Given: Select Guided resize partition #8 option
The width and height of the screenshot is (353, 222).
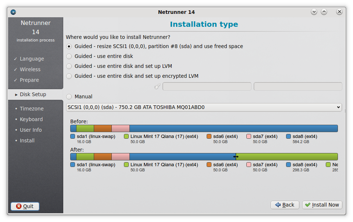Looking at the screenshot, I should [x=69, y=47].
